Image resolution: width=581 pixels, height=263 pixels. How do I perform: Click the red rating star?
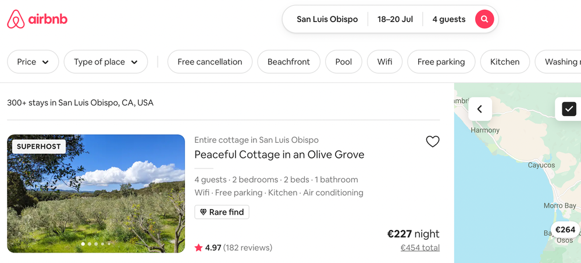(199, 248)
